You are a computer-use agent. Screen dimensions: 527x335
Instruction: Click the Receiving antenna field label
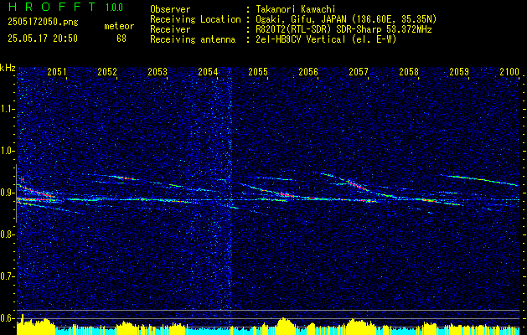click(x=193, y=39)
